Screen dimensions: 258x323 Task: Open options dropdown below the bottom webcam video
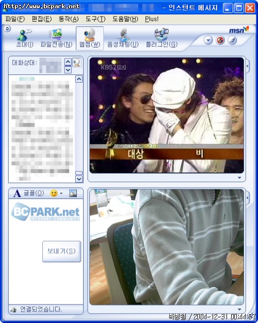pyautogui.click(x=239, y=309)
